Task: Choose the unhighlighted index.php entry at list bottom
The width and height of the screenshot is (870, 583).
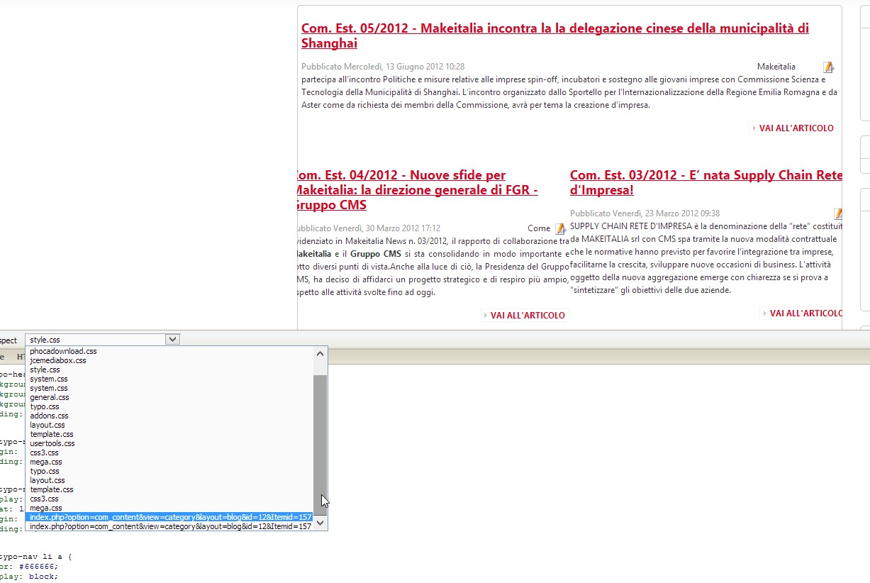Action: pos(170,526)
